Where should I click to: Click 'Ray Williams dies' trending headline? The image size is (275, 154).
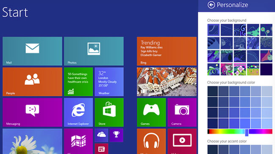point(152,47)
